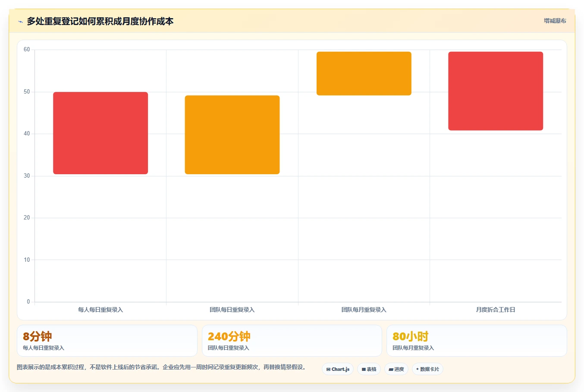Click the x-axis label 团队每日重复录入
Image resolution: width=584 pixels, height=392 pixels.
[x=232, y=310]
